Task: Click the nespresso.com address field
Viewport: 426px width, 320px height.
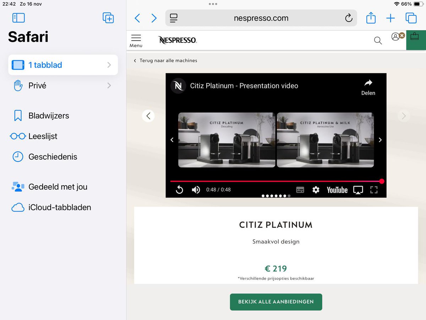Action: click(x=261, y=18)
